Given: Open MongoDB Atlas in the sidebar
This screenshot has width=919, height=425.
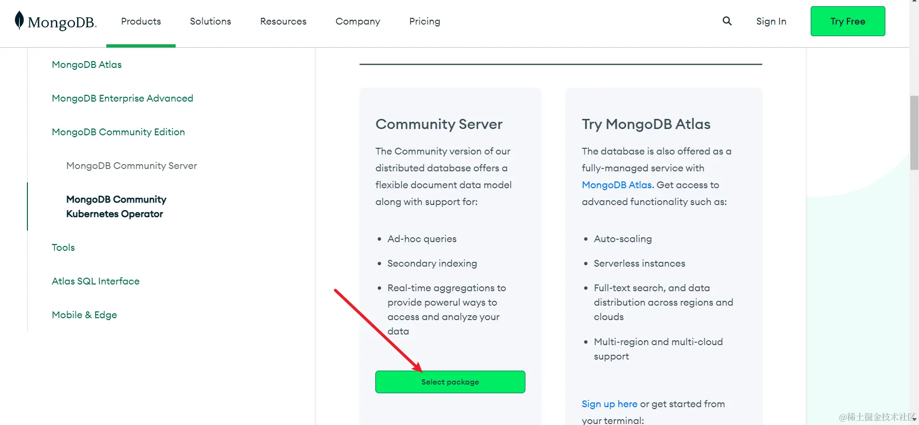Looking at the screenshot, I should [x=87, y=64].
